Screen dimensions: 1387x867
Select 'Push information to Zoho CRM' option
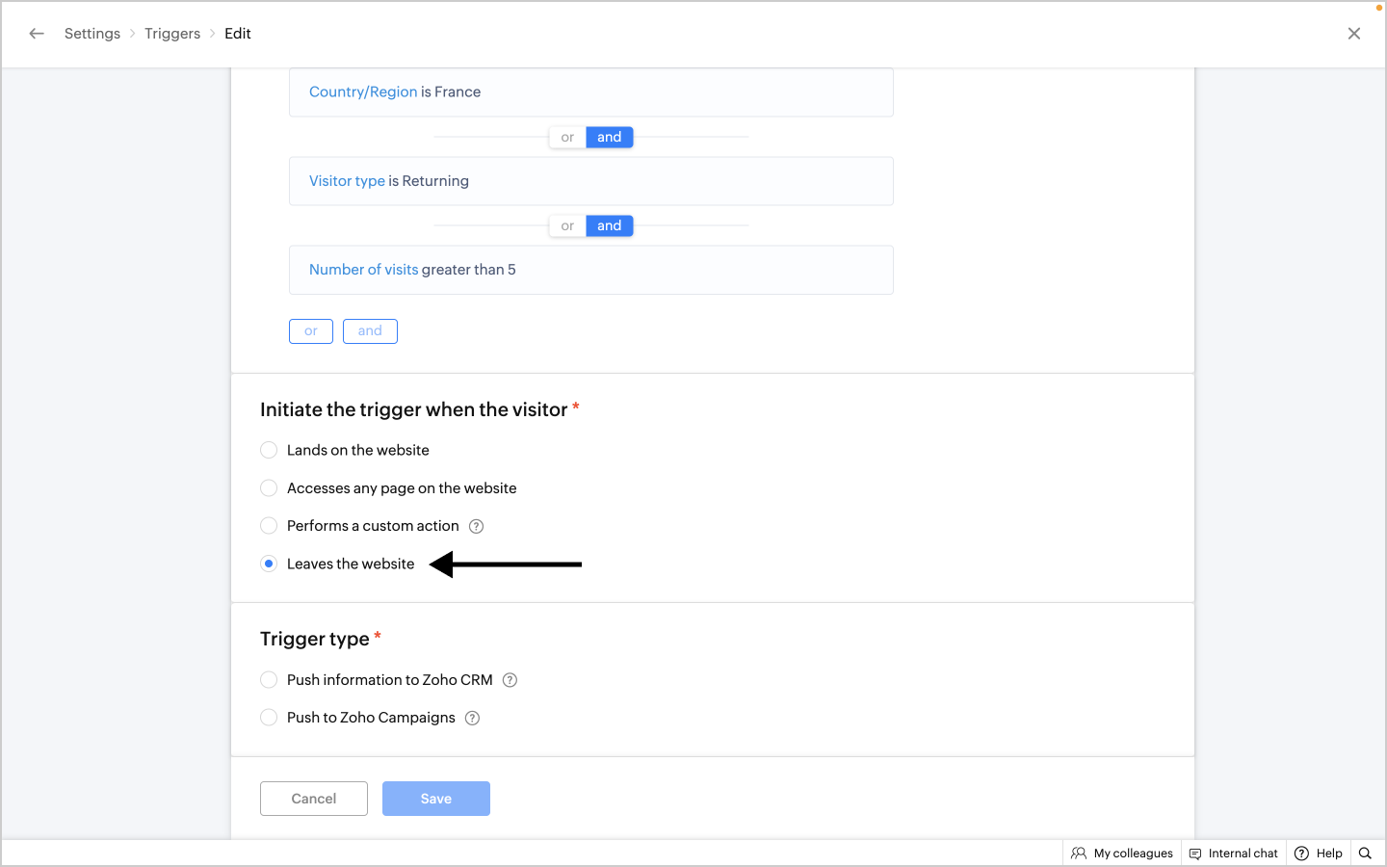click(x=270, y=680)
